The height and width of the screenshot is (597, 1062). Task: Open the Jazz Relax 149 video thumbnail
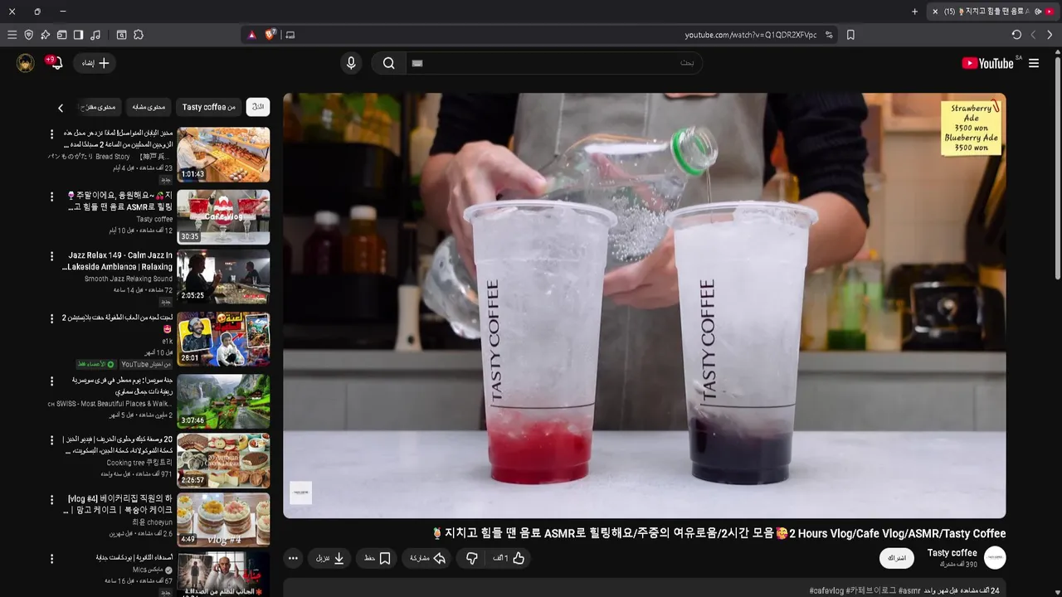click(x=223, y=277)
